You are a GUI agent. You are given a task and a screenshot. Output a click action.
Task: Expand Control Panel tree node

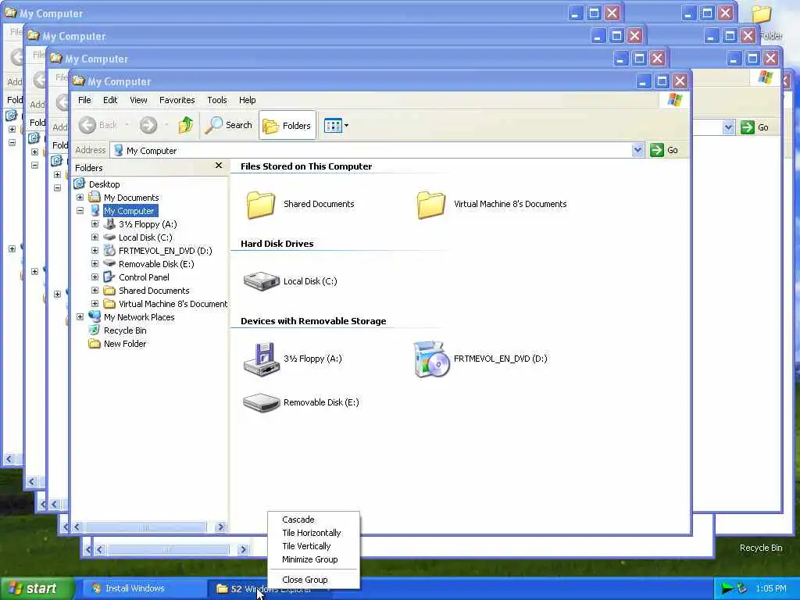[x=95, y=277]
